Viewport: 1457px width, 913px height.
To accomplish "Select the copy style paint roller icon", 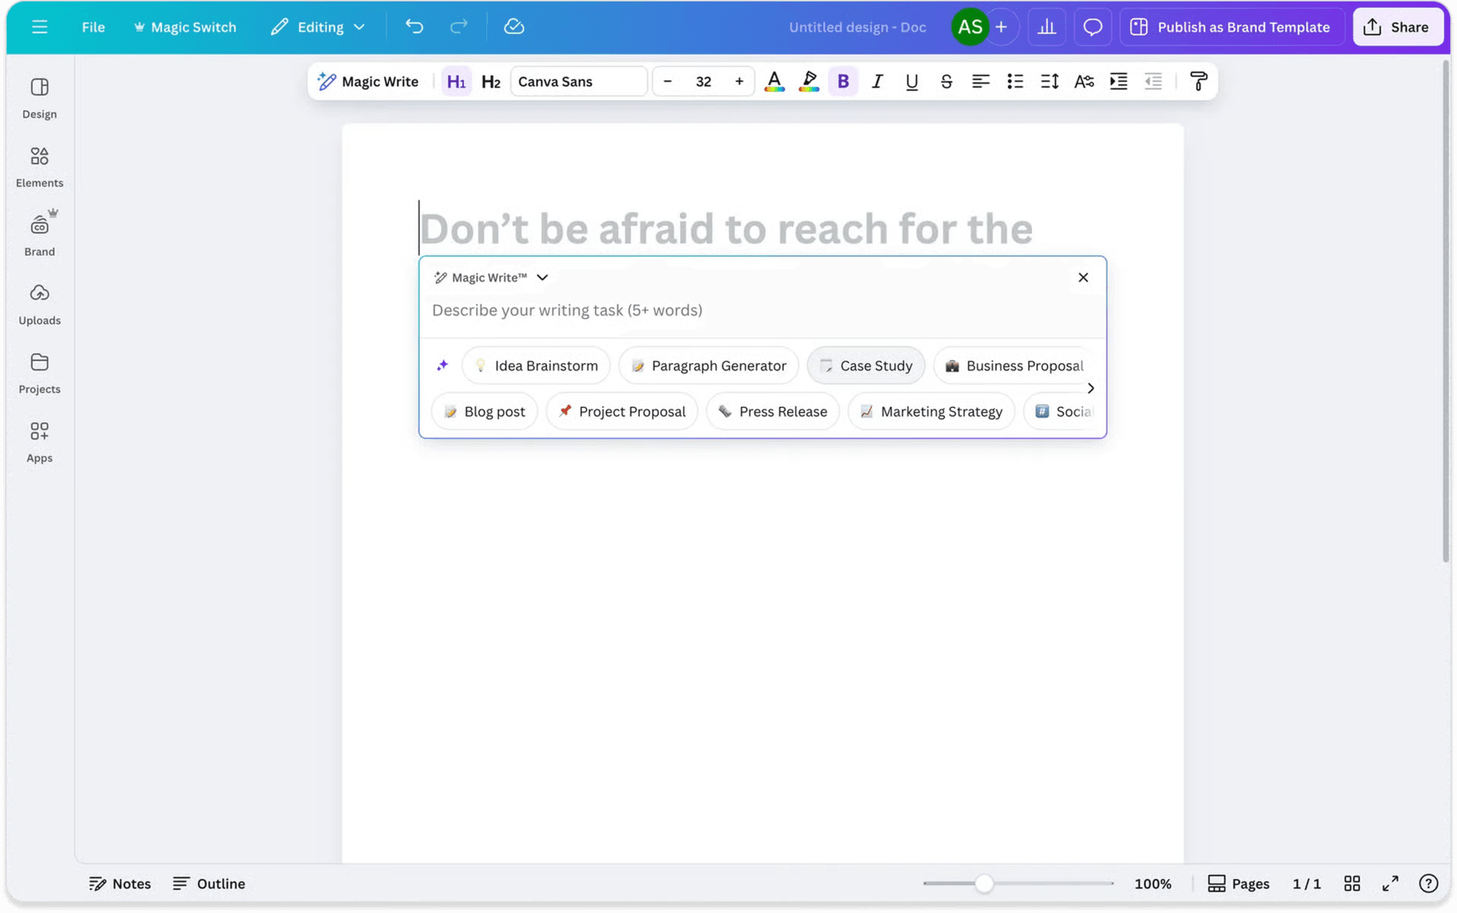I will click(1199, 81).
